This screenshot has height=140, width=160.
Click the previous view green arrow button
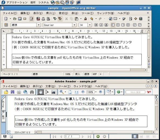click(98, 136)
